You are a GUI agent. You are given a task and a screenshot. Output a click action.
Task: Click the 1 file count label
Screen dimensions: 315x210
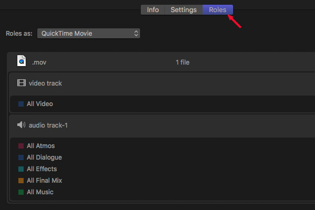[183, 62]
